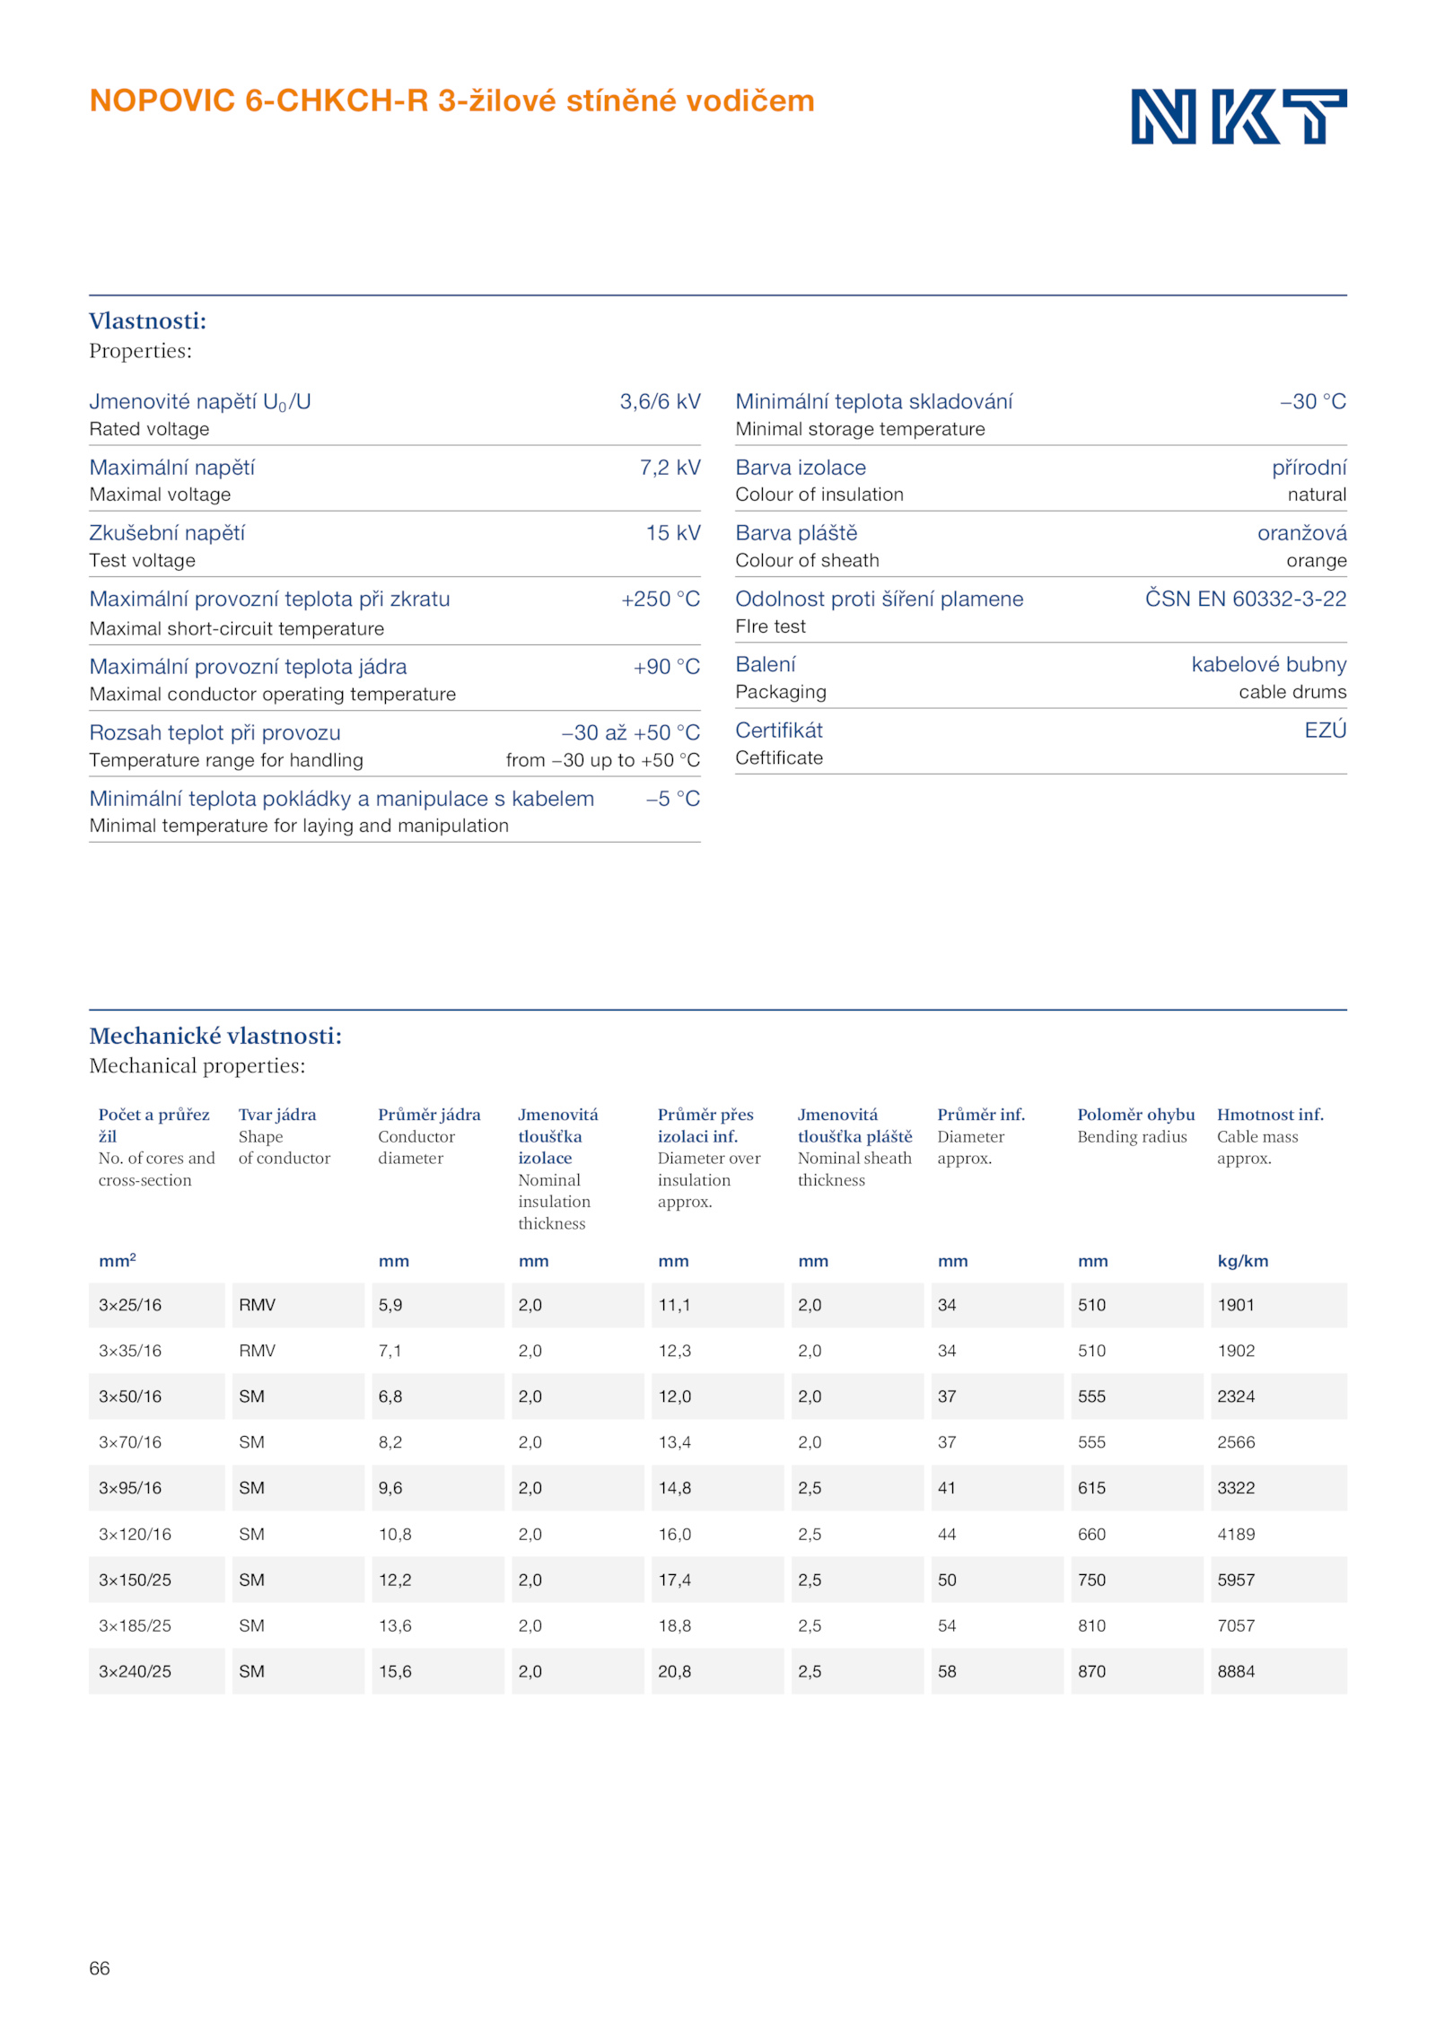1436x2031 pixels.
Task: Click storage temperature value '–30 °C'
Action: coord(1313,401)
